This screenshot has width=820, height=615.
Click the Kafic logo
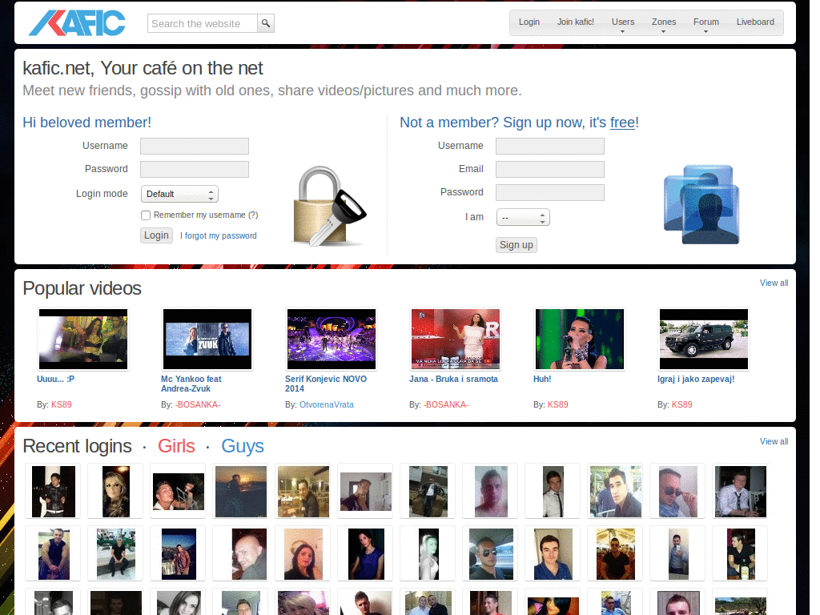tap(77, 23)
